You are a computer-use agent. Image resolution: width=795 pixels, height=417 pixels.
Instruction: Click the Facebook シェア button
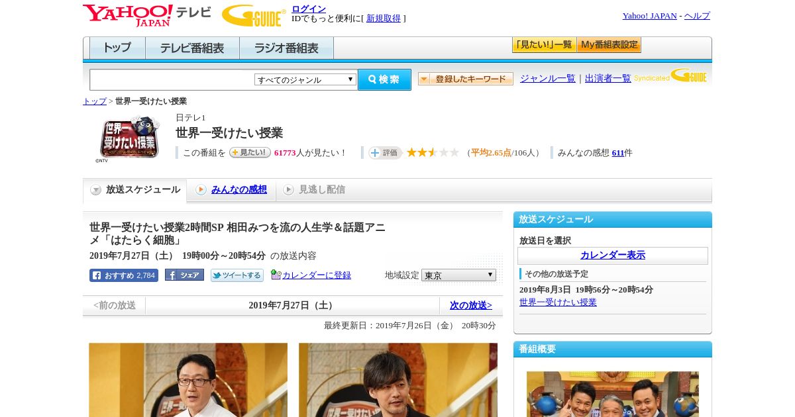click(184, 275)
